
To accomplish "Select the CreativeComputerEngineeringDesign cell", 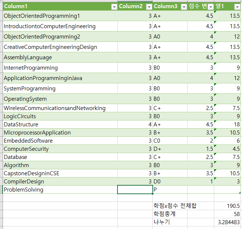I will 60,47.
